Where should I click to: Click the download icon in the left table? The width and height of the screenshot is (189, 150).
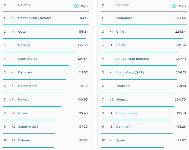76,6
